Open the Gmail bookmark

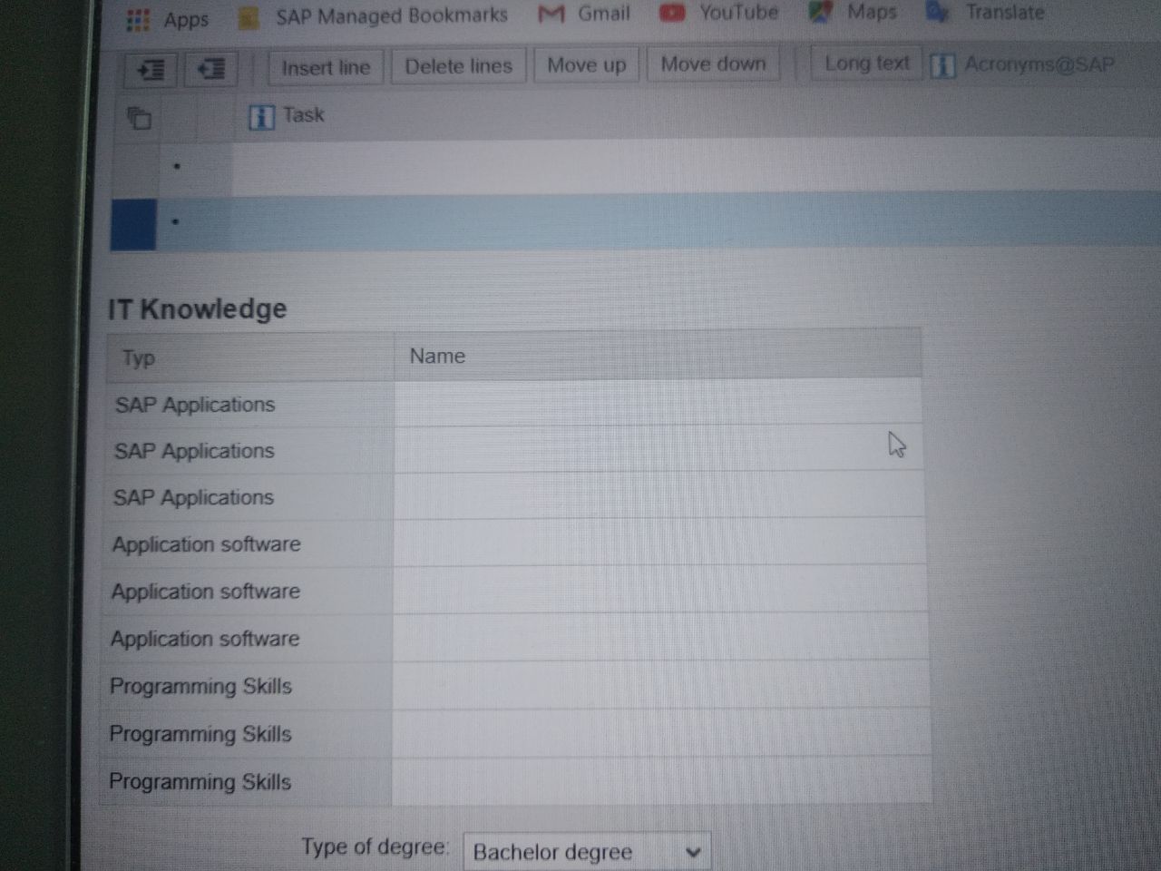pos(584,14)
